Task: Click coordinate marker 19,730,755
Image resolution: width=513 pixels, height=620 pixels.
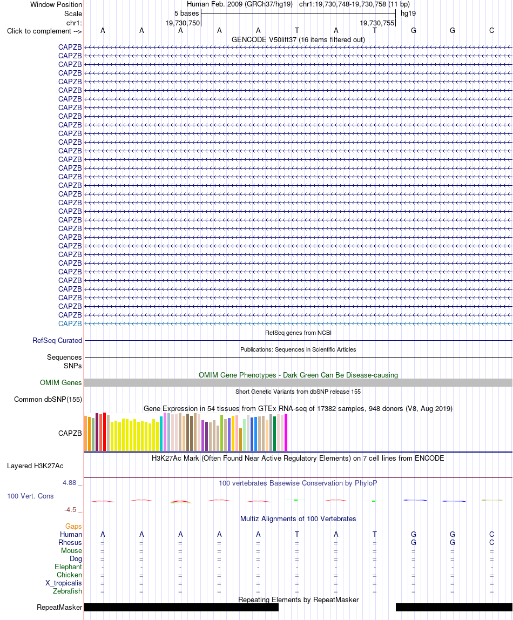Action: 377,23
